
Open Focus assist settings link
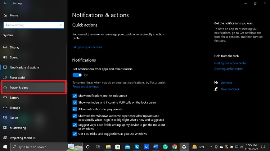click(x=85, y=86)
